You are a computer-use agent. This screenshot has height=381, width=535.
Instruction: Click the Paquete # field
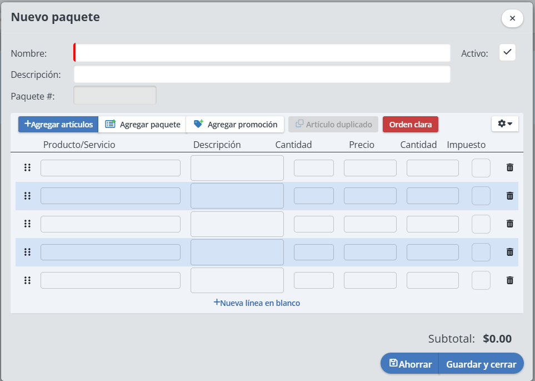click(115, 95)
